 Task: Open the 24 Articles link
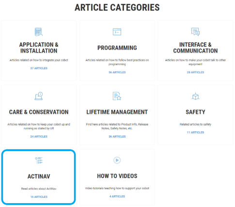click(x=39, y=137)
